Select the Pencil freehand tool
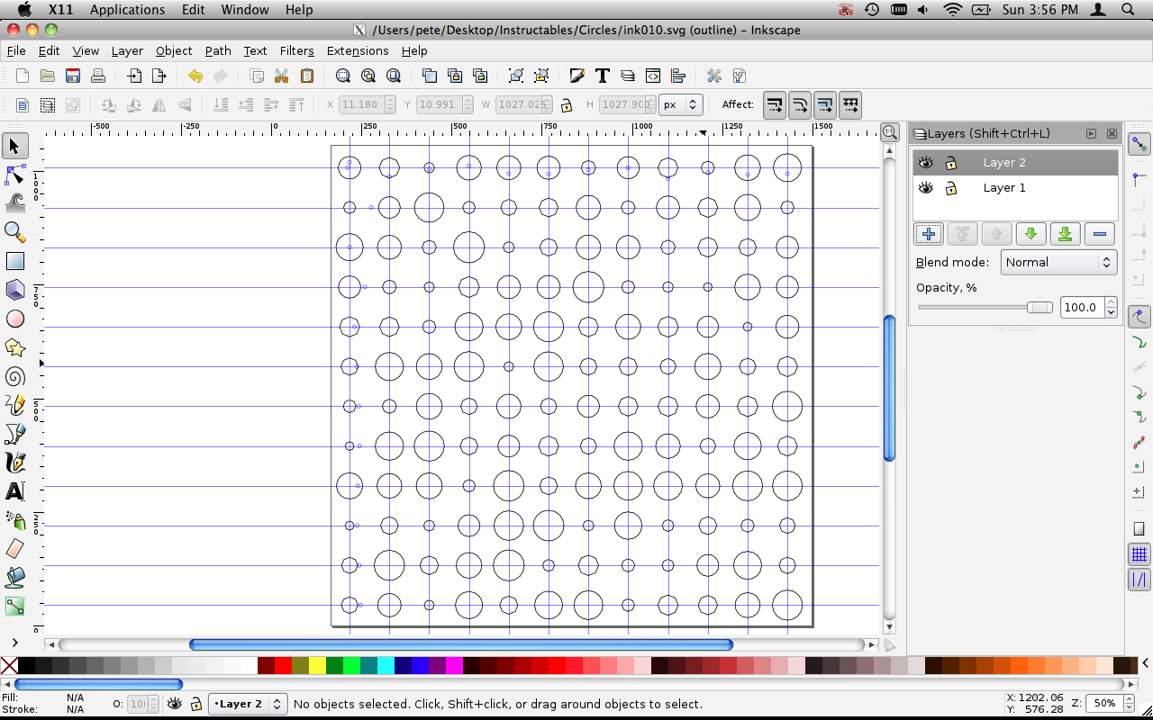 (14, 405)
